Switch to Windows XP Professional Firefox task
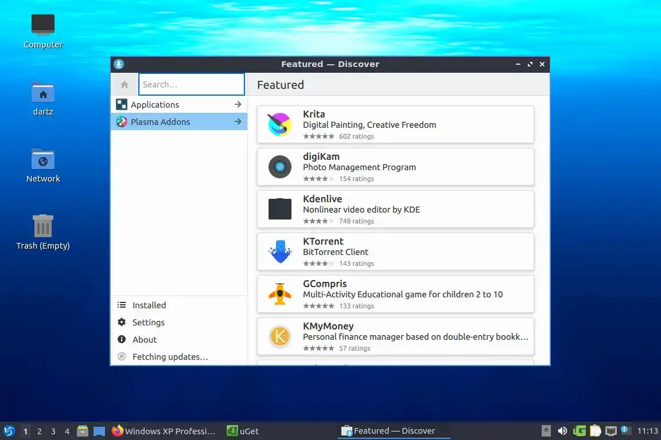 tap(164, 431)
